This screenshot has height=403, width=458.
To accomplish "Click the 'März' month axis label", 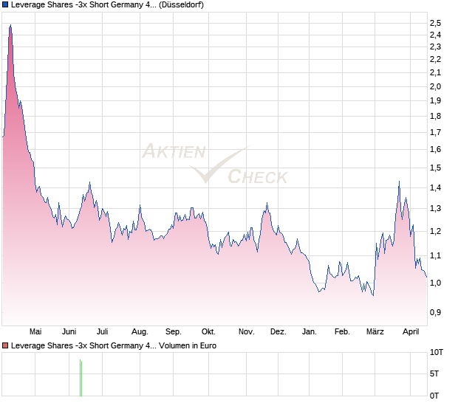I will tap(375, 332).
